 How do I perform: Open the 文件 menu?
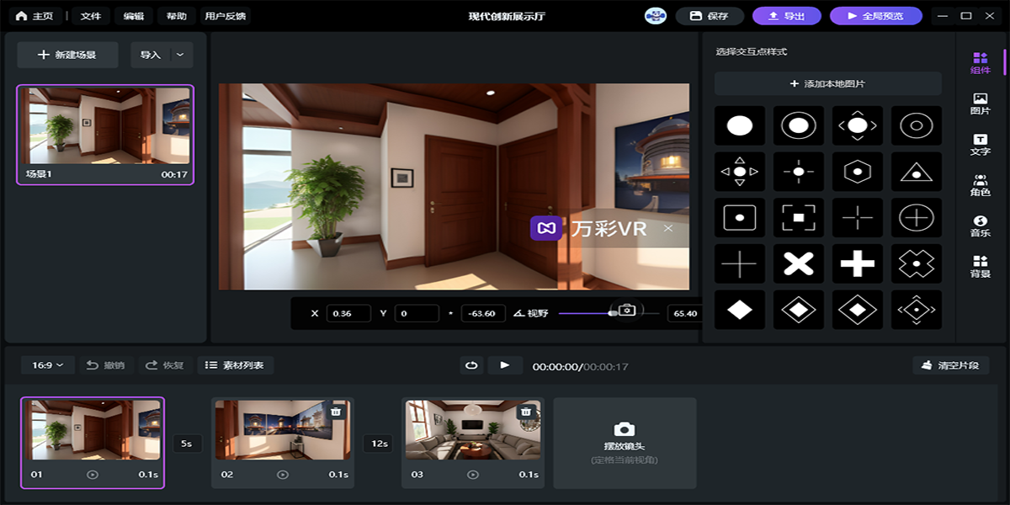(90, 16)
